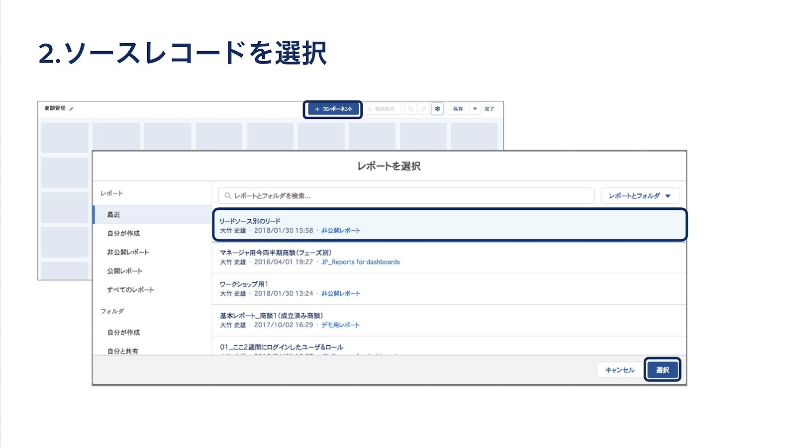Click the pencil edit icon beside 商談管理
796x448 pixels.
(x=72, y=108)
